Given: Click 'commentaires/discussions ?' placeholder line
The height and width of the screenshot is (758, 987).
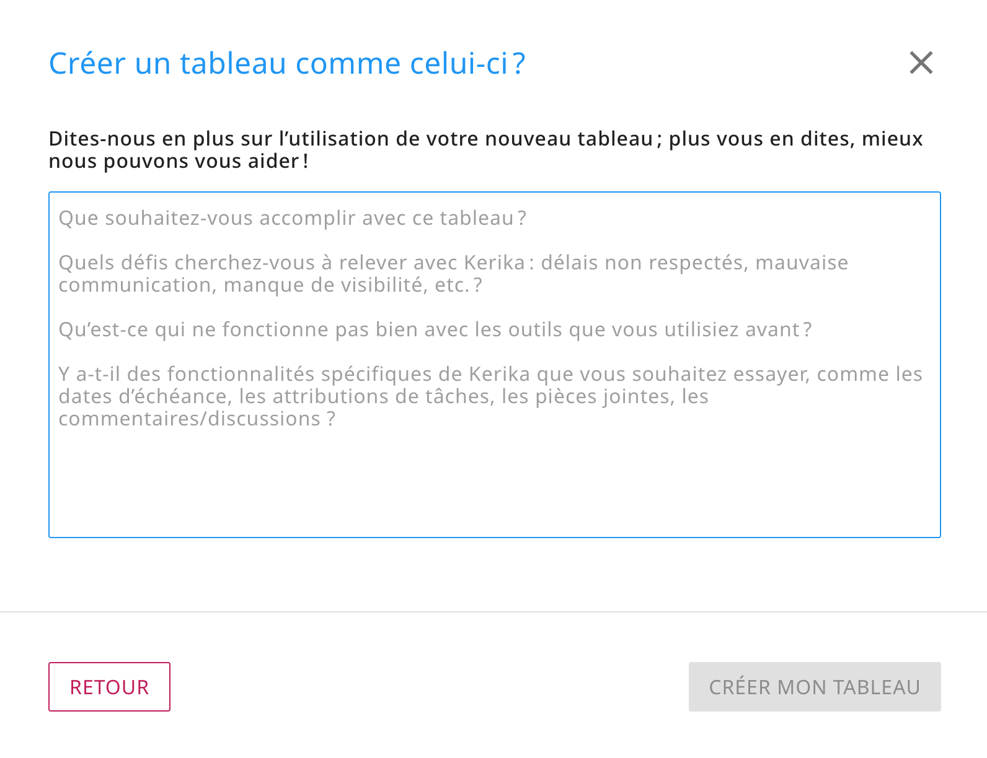Looking at the screenshot, I should (x=197, y=419).
